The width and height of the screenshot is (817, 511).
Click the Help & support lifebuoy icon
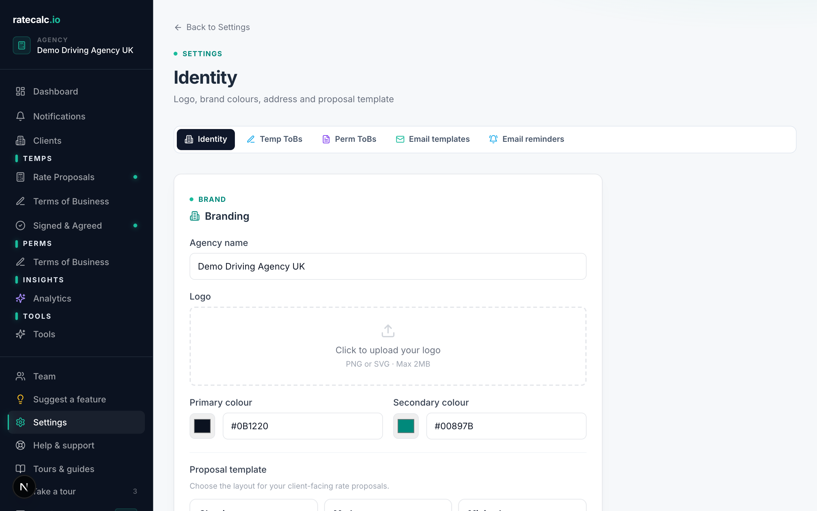20,445
